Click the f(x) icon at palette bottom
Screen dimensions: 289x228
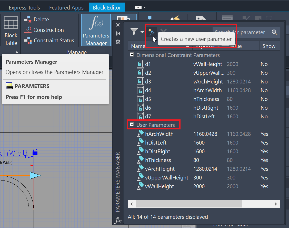tap(118, 220)
